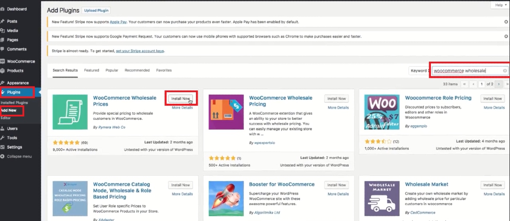The width and height of the screenshot is (510, 221).
Task: Click the Upload Plugin button
Action: click(x=96, y=10)
